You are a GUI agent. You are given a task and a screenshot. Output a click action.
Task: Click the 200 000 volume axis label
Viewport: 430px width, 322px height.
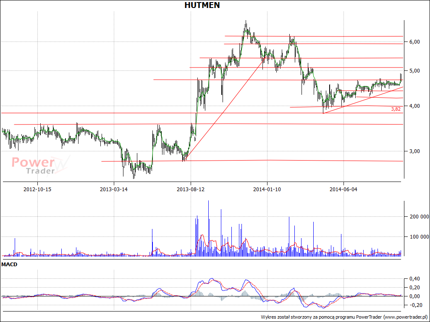click(420, 217)
